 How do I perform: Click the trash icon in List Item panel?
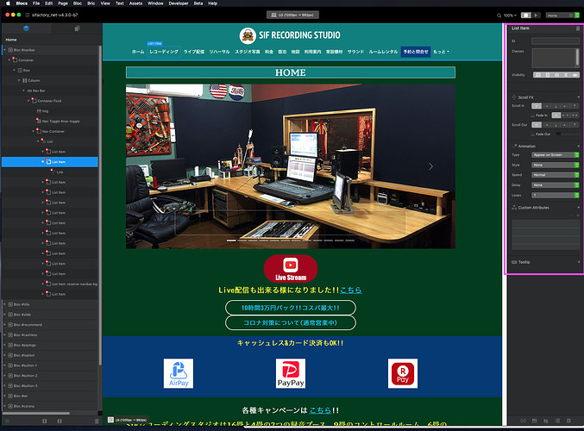click(578, 28)
